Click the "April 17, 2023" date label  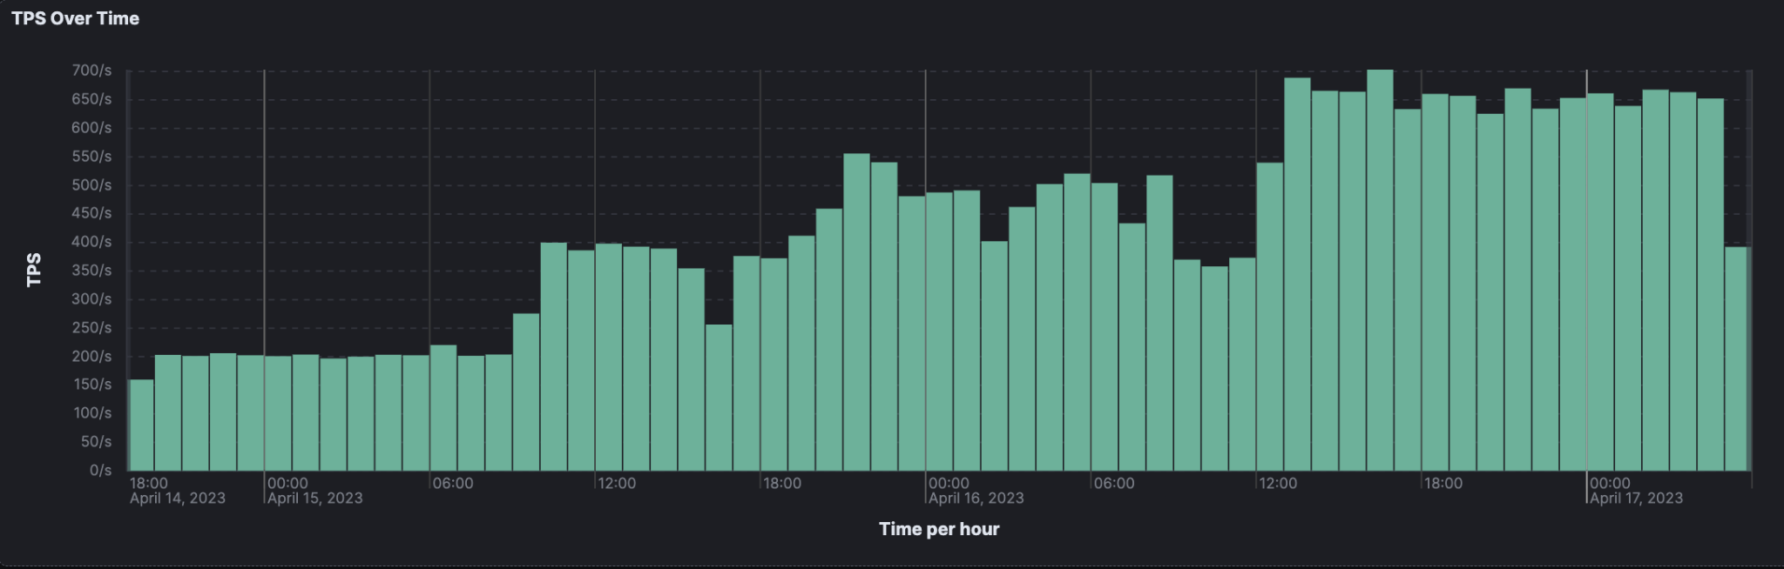1636,499
